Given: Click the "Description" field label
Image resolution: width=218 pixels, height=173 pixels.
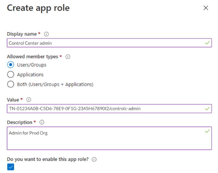Looking at the screenshot, I should (20, 122).
